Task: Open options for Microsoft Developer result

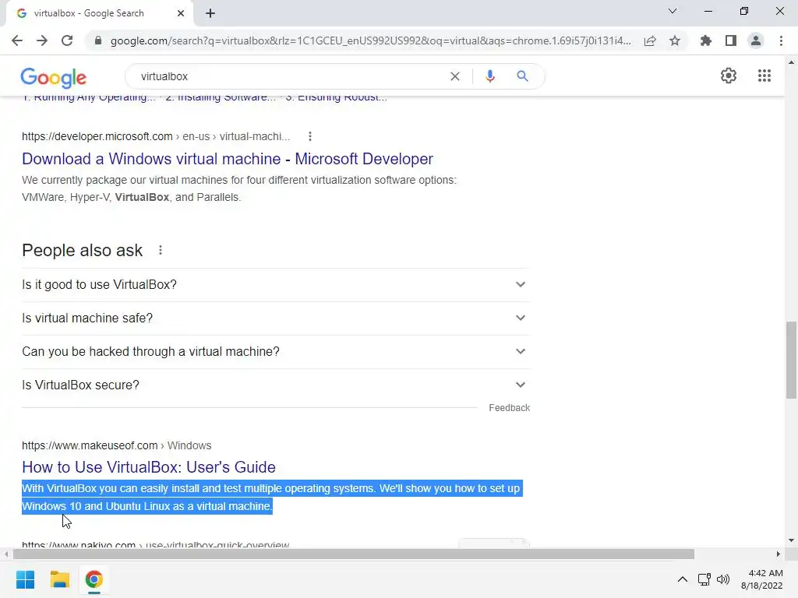Action: coord(310,136)
